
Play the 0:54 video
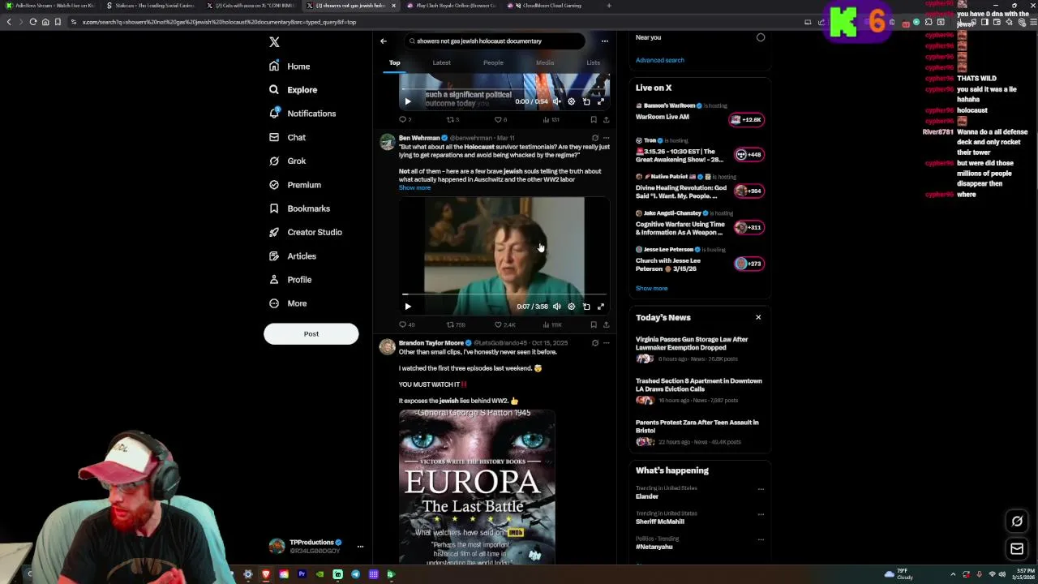[x=408, y=101]
